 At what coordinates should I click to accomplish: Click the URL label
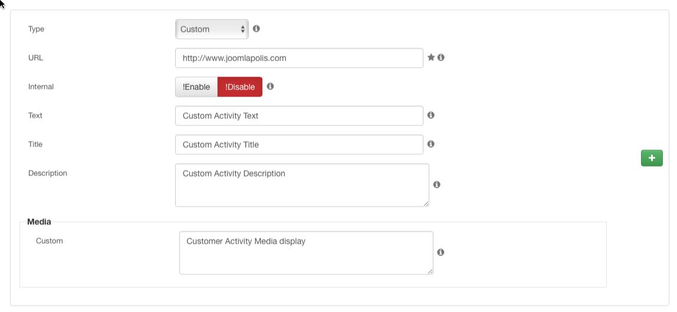pos(35,58)
